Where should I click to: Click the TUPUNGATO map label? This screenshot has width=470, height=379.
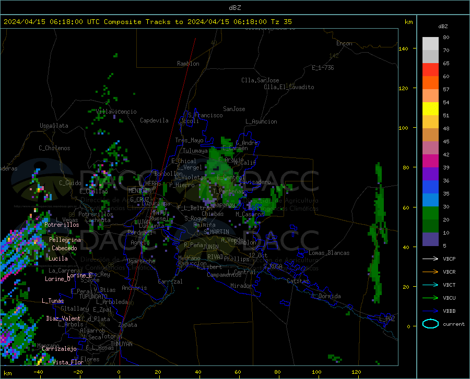point(93,297)
